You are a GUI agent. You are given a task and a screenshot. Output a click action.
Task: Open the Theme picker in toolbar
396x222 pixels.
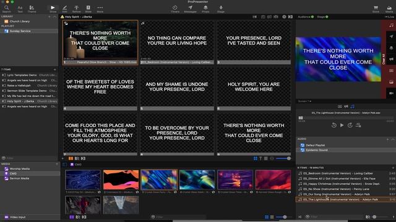click(32, 9)
